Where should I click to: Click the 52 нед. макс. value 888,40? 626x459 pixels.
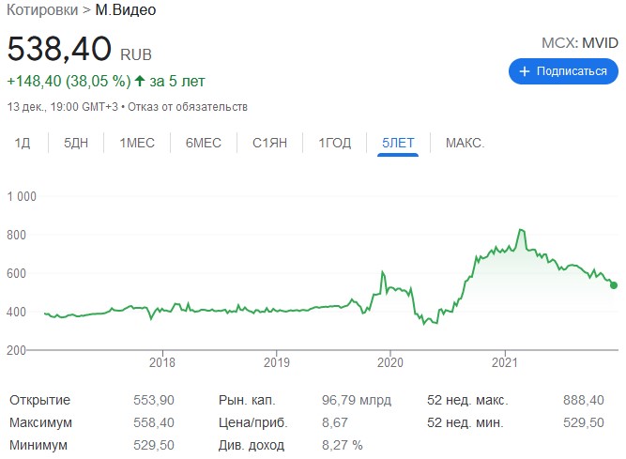(583, 400)
